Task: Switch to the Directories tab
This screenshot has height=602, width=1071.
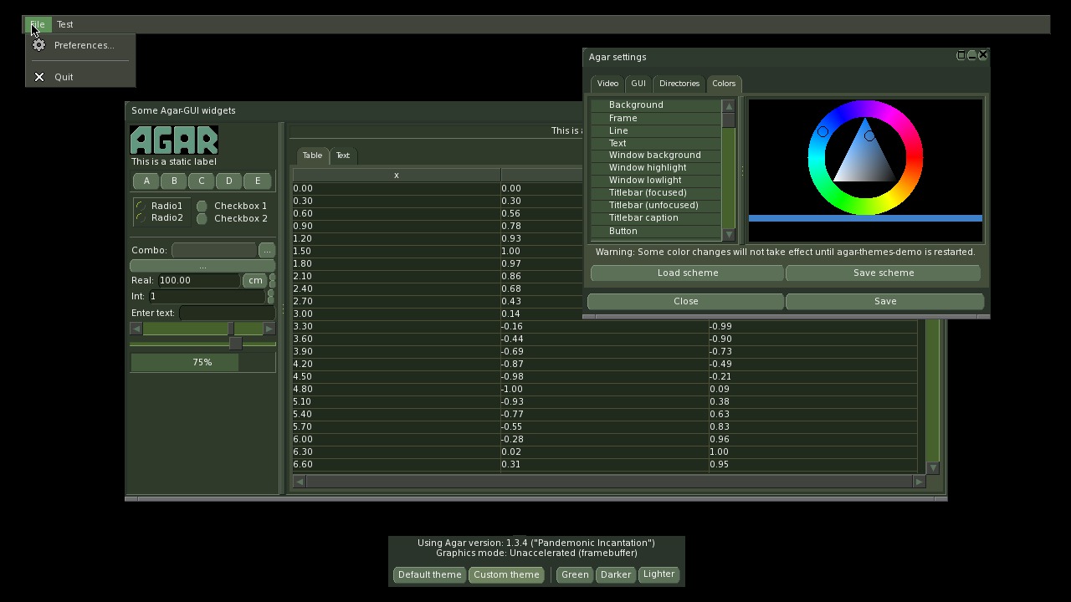Action: point(679,84)
